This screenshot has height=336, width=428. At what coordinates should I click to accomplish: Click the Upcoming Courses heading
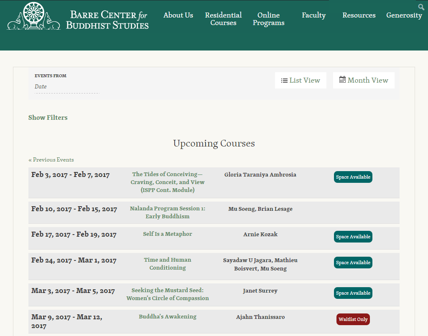tap(214, 143)
